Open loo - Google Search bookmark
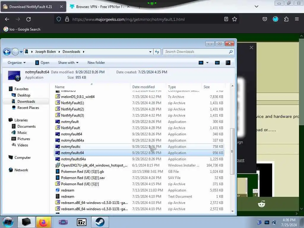Image resolution: width=304 pixels, height=228 pixels. 22,29
